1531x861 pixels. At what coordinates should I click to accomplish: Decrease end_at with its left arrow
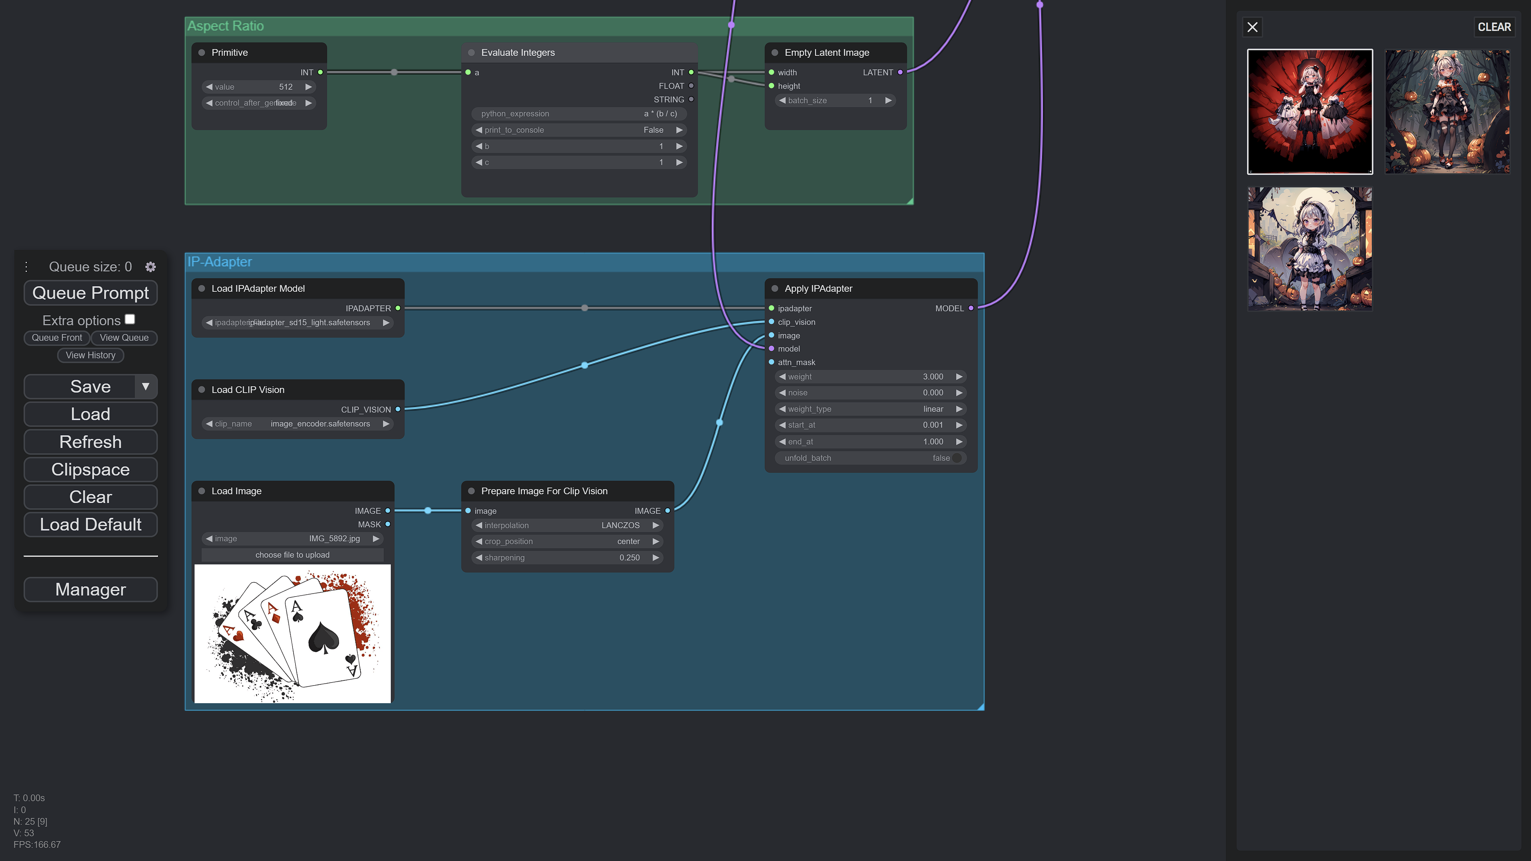click(x=782, y=442)
